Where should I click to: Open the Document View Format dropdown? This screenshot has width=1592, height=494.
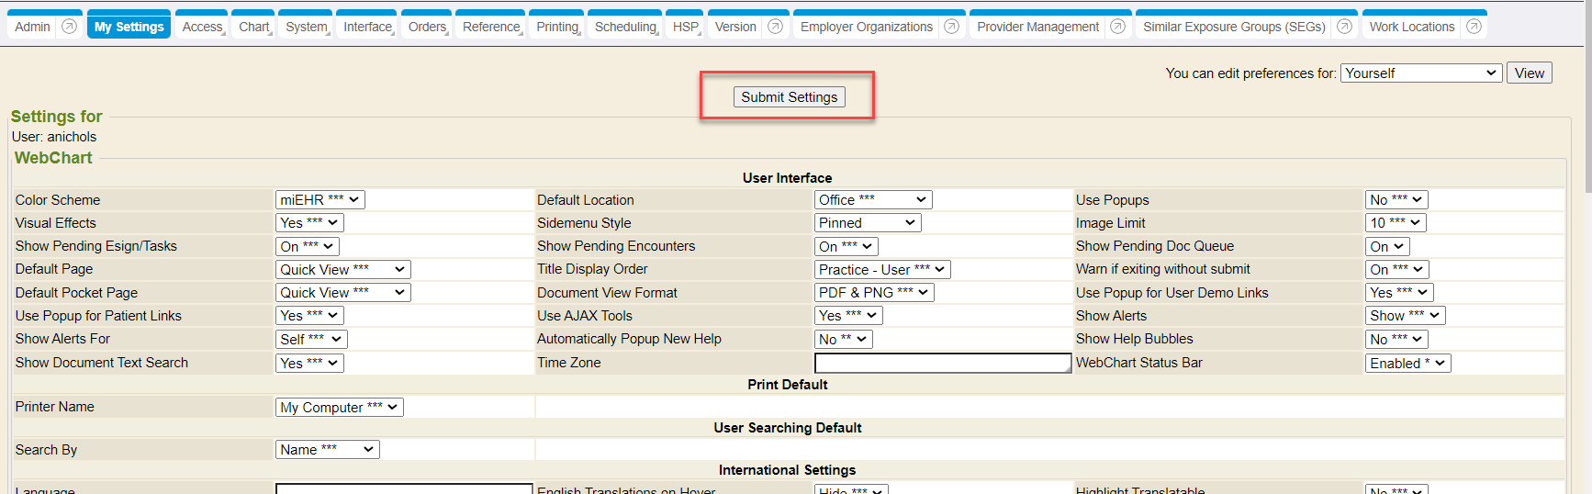873,293
